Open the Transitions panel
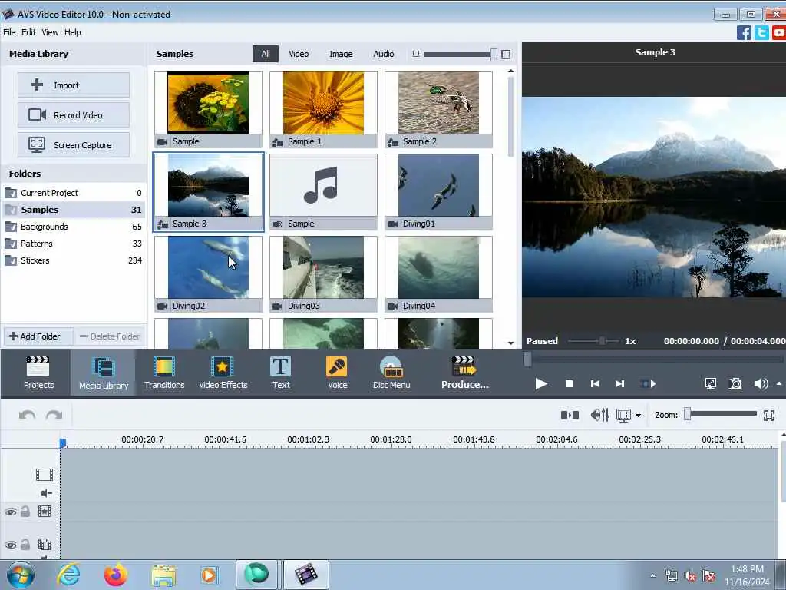786x590 pixels. (x=164, y=373)
